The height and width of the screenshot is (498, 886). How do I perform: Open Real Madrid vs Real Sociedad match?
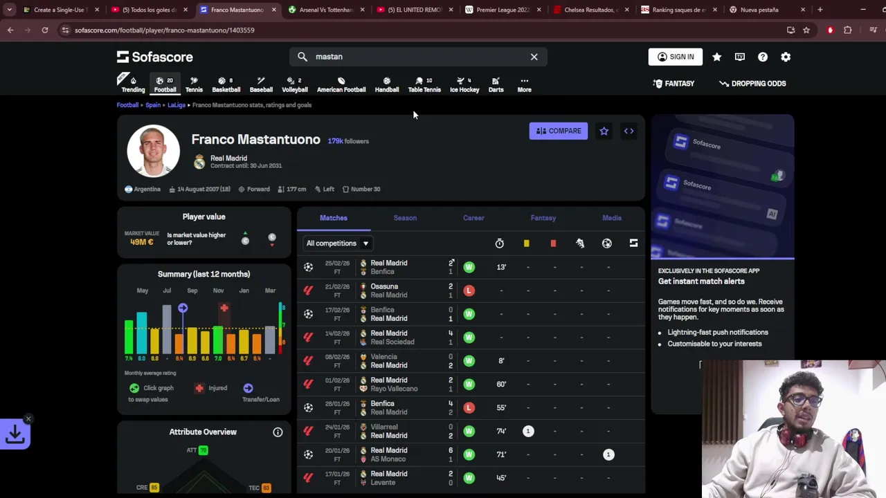471,338
